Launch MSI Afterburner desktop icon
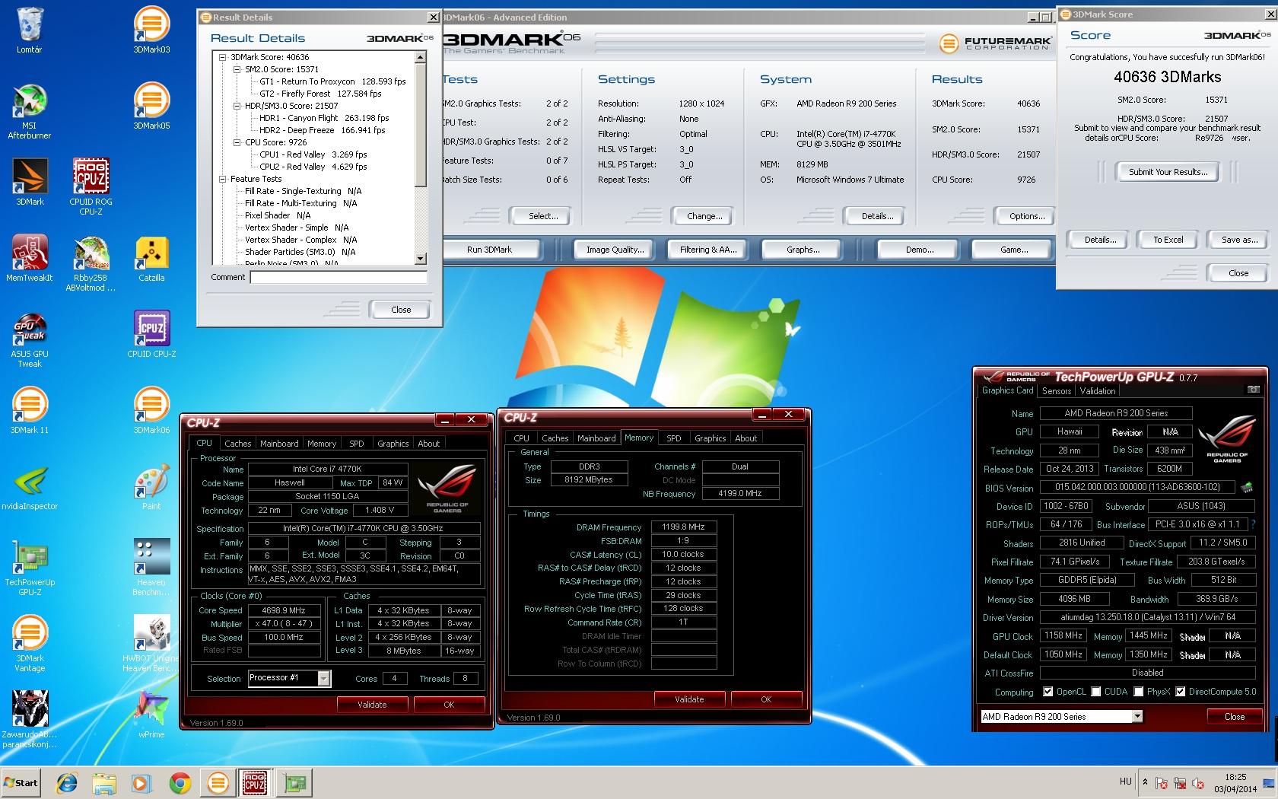This screenshot has height=799, width=1278. point(30,111)
